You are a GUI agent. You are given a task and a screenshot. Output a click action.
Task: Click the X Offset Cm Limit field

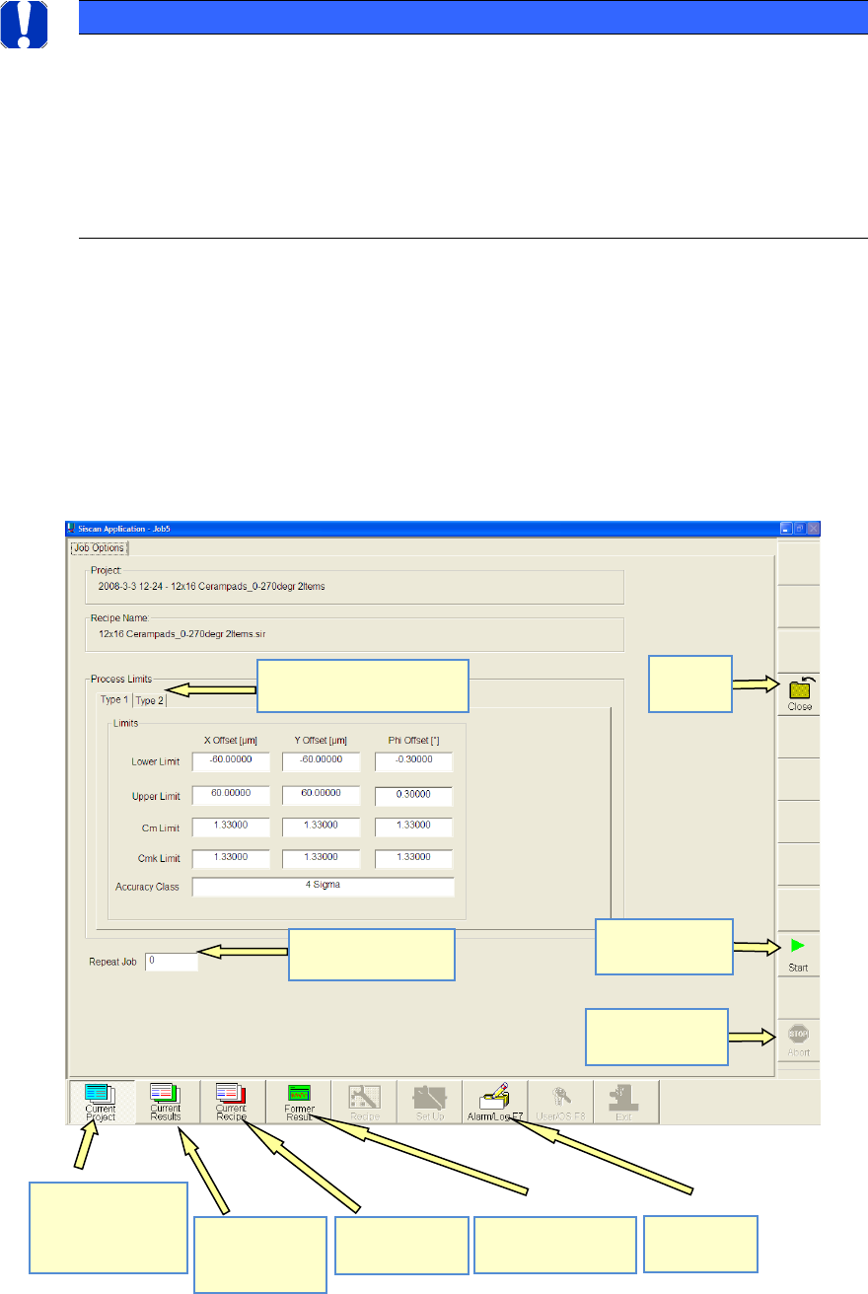[x=231, y=827]
